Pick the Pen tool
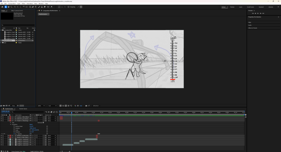Viewport: 281px width, 152px height. point(33,7)
